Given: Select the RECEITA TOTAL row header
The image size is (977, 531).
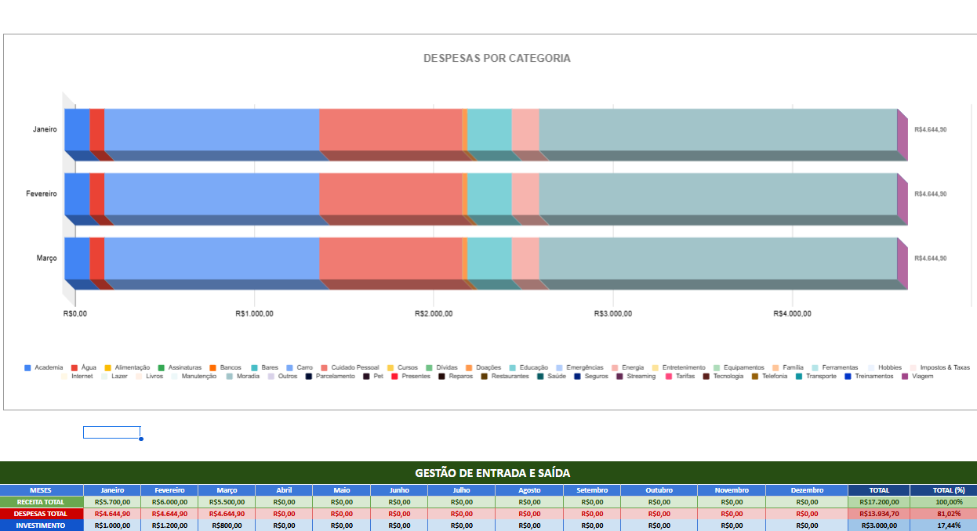Looking at the screenshot, I should [x=39, y=501].
